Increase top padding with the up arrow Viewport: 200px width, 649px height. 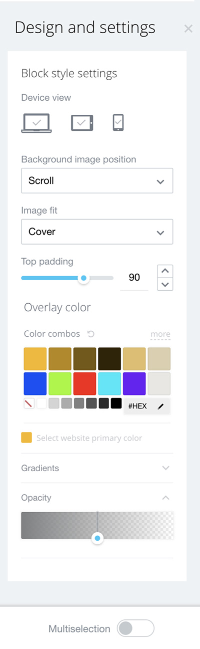coord(165,271)
